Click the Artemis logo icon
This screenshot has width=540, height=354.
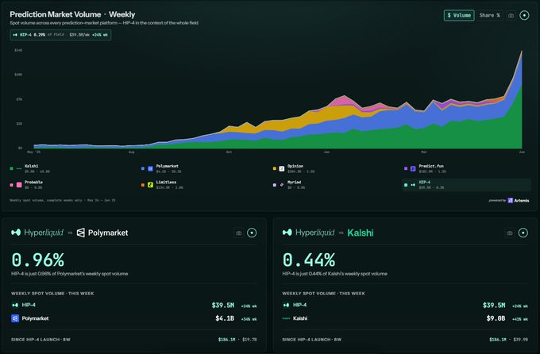pyautogui.click(x=511, y=201)
